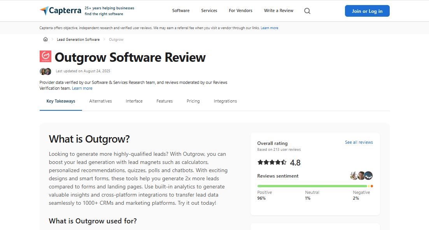Select Lead Generation Software breadcrumb
429x230 pixels.
pyautogui.click(x=78, y=40)
